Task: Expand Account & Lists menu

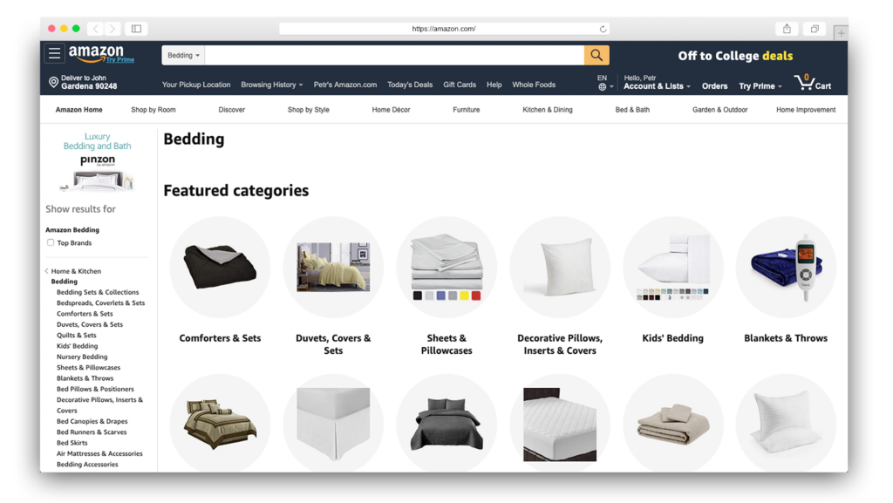Action: click(x=657, y=86)
